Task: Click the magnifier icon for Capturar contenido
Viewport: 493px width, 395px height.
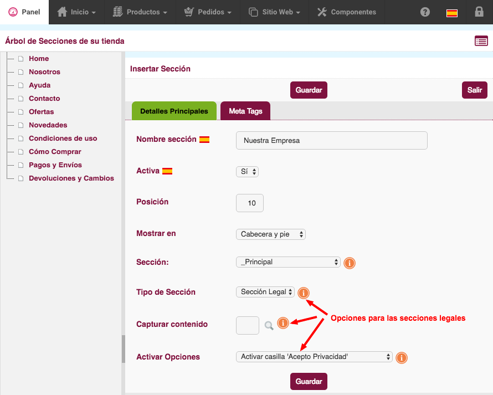Action: pos(269,326)
